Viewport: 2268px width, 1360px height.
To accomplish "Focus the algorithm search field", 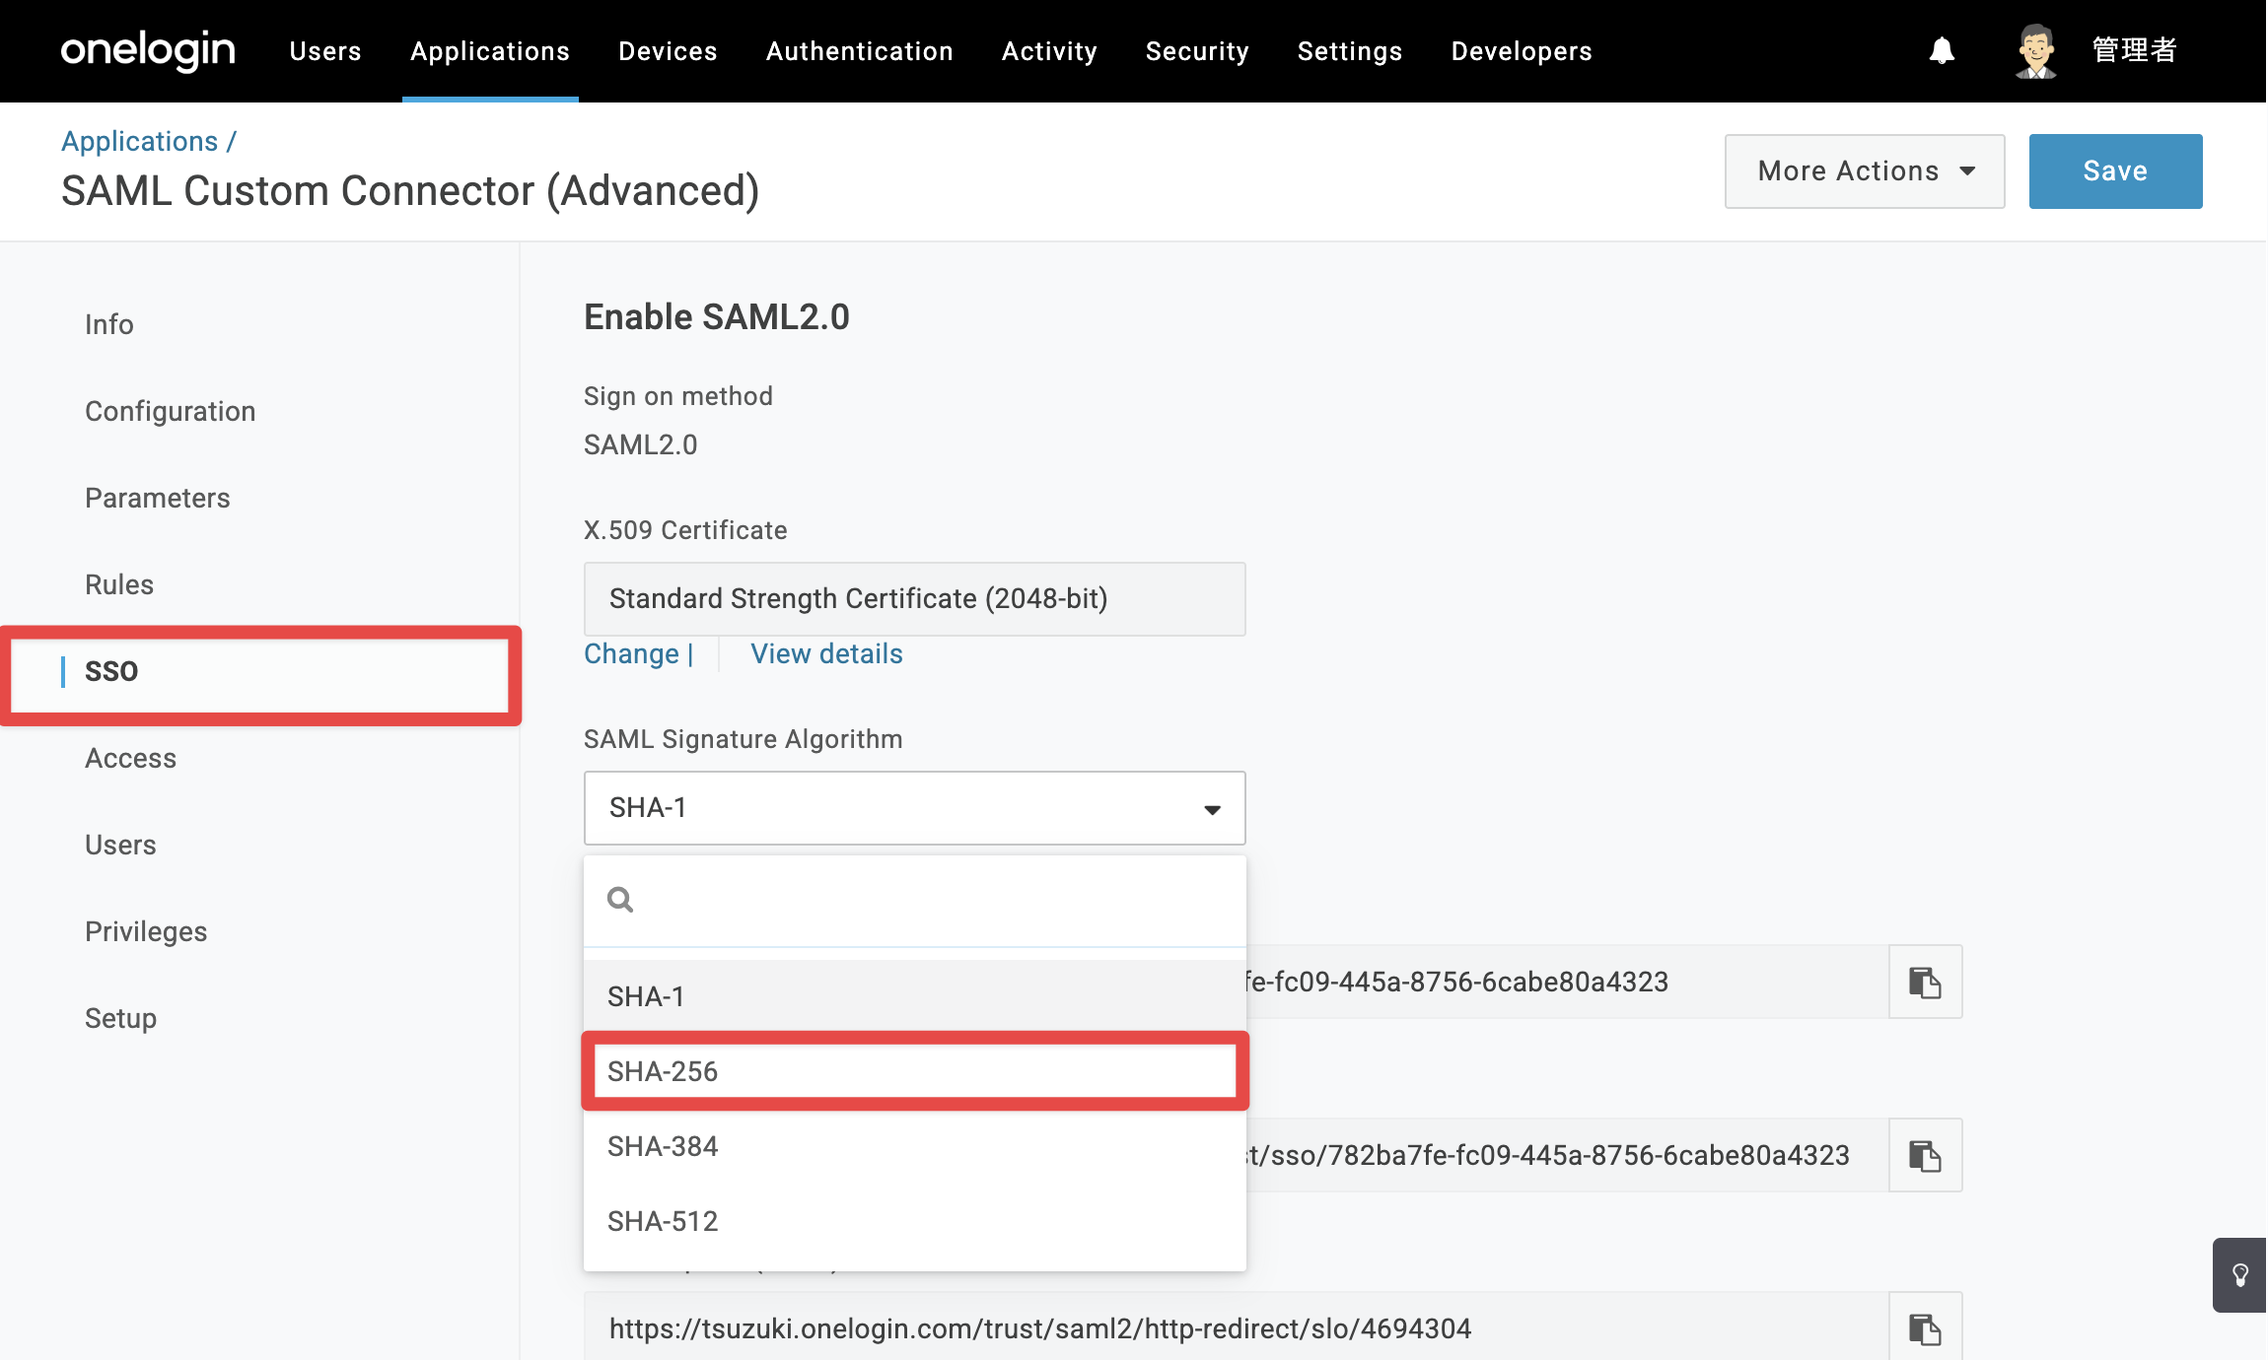I will (914, 900).
